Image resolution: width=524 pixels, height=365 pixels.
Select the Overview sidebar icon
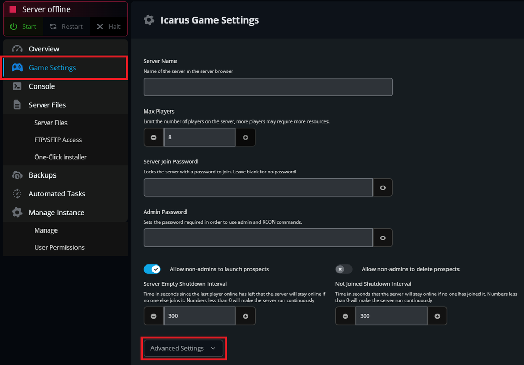(x=16, y=48)
